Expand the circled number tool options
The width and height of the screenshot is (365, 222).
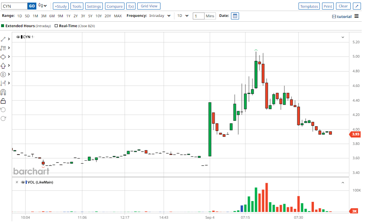9,74
